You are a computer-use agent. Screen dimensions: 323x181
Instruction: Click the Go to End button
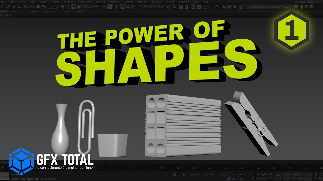270,174
